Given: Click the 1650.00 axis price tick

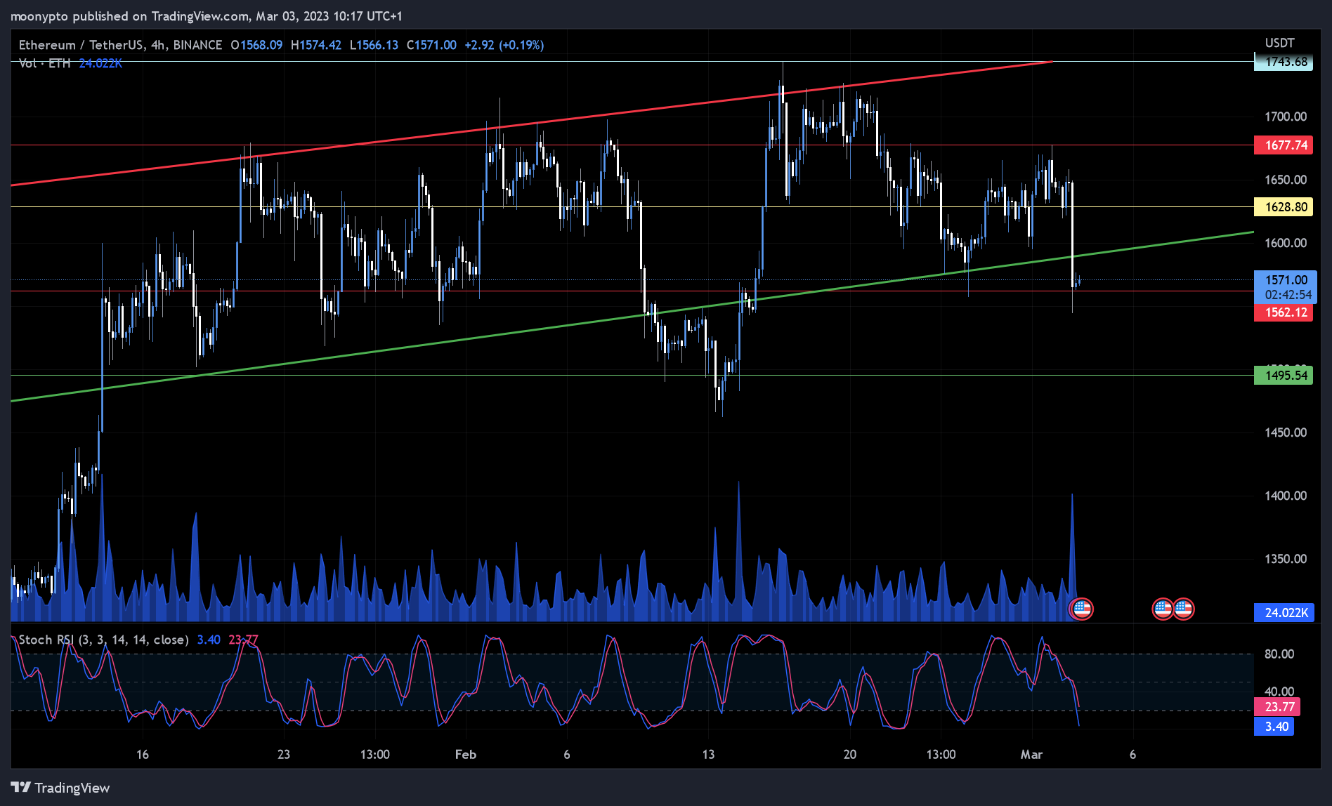Looking at the screenshot, I should point(1286,180).
